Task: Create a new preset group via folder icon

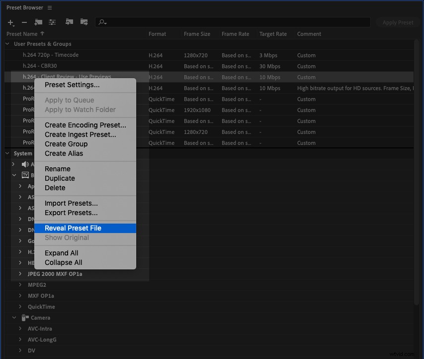Action: click(38, 22)
